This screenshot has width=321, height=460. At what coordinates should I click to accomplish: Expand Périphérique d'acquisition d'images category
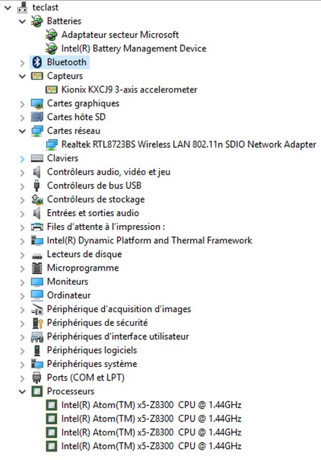click(x=22, y=310)
